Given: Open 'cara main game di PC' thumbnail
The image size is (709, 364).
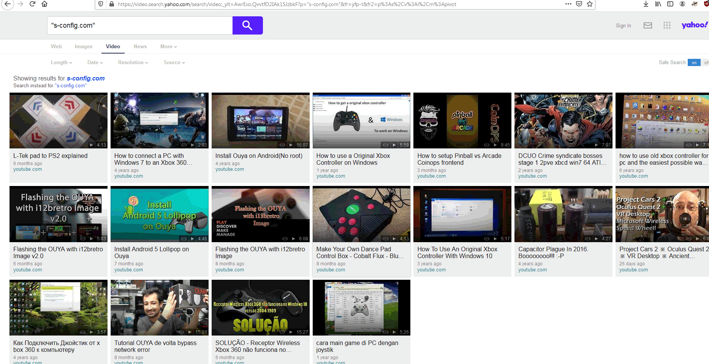Looking at the screenshot, I should [x=361, y=308].
